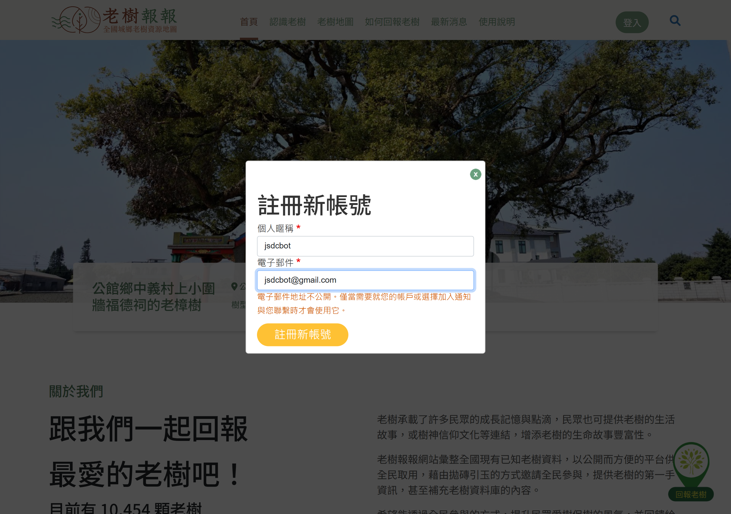Go to 首頁 menu item
The width and height of the screenshot is (731, 514).
coord(249,22)
